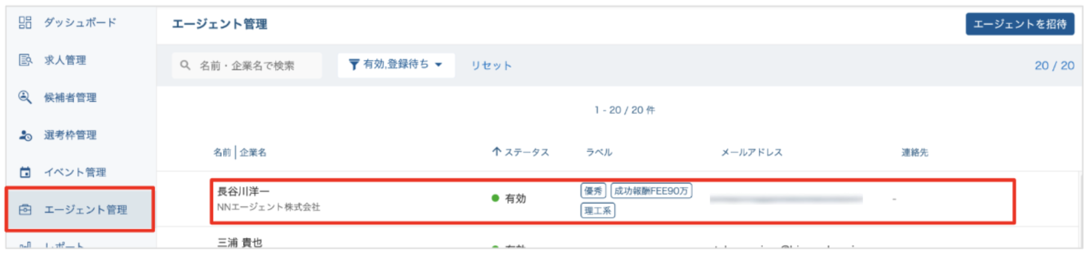Click the dashboard grid icon
Viewport: 1089px width, 253px height.
click(25, 23)
